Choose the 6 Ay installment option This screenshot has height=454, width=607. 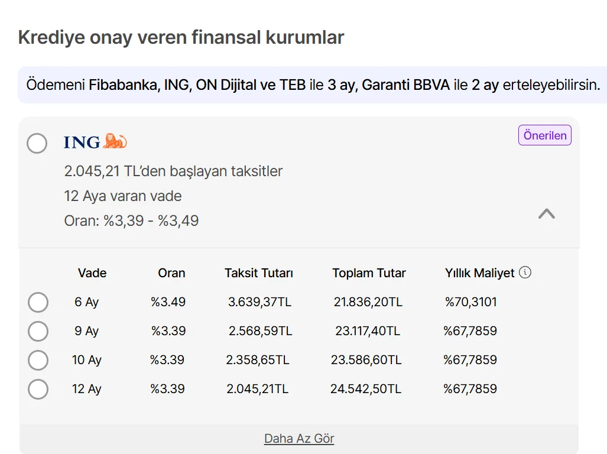click(38, 303)
